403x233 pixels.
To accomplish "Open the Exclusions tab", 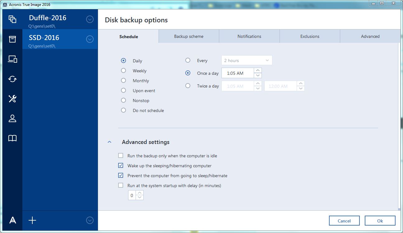I will [x=310, y=36].
